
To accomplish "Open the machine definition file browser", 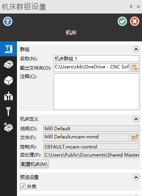I will tap(135, 138).
